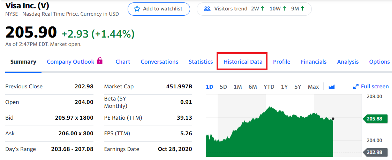Switch chart type with the area chart icon

pos(332,87)
